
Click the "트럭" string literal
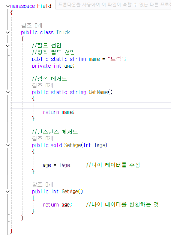pyautogui.click(x=115, y=59)
